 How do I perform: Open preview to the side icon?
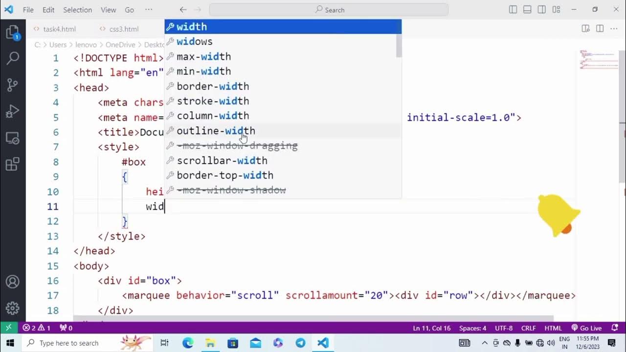click(x=585, y=29)
